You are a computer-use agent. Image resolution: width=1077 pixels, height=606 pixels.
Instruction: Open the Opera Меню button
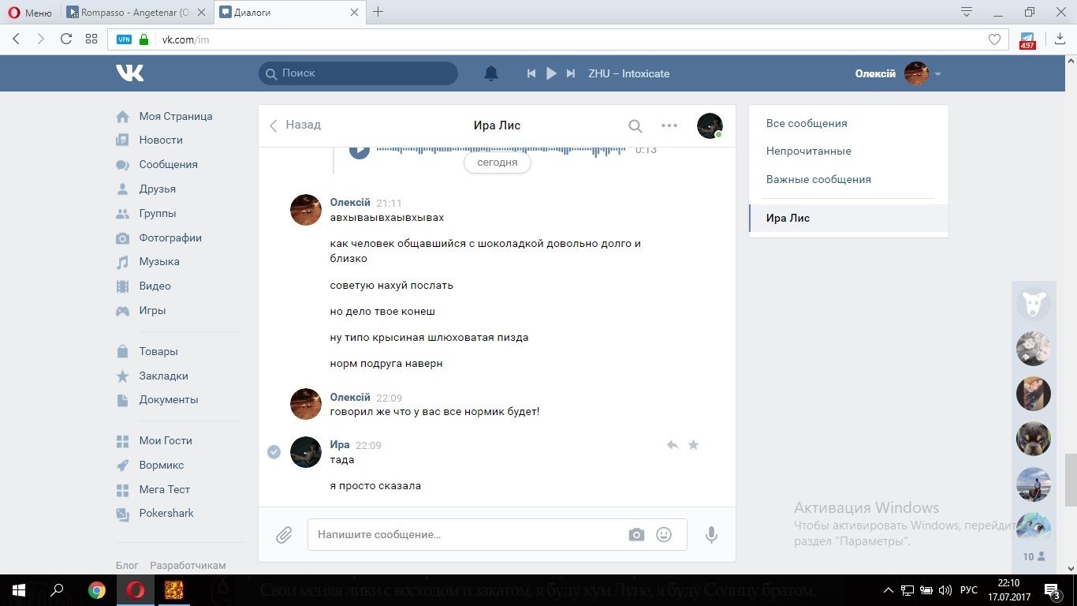tap(30, 13)
